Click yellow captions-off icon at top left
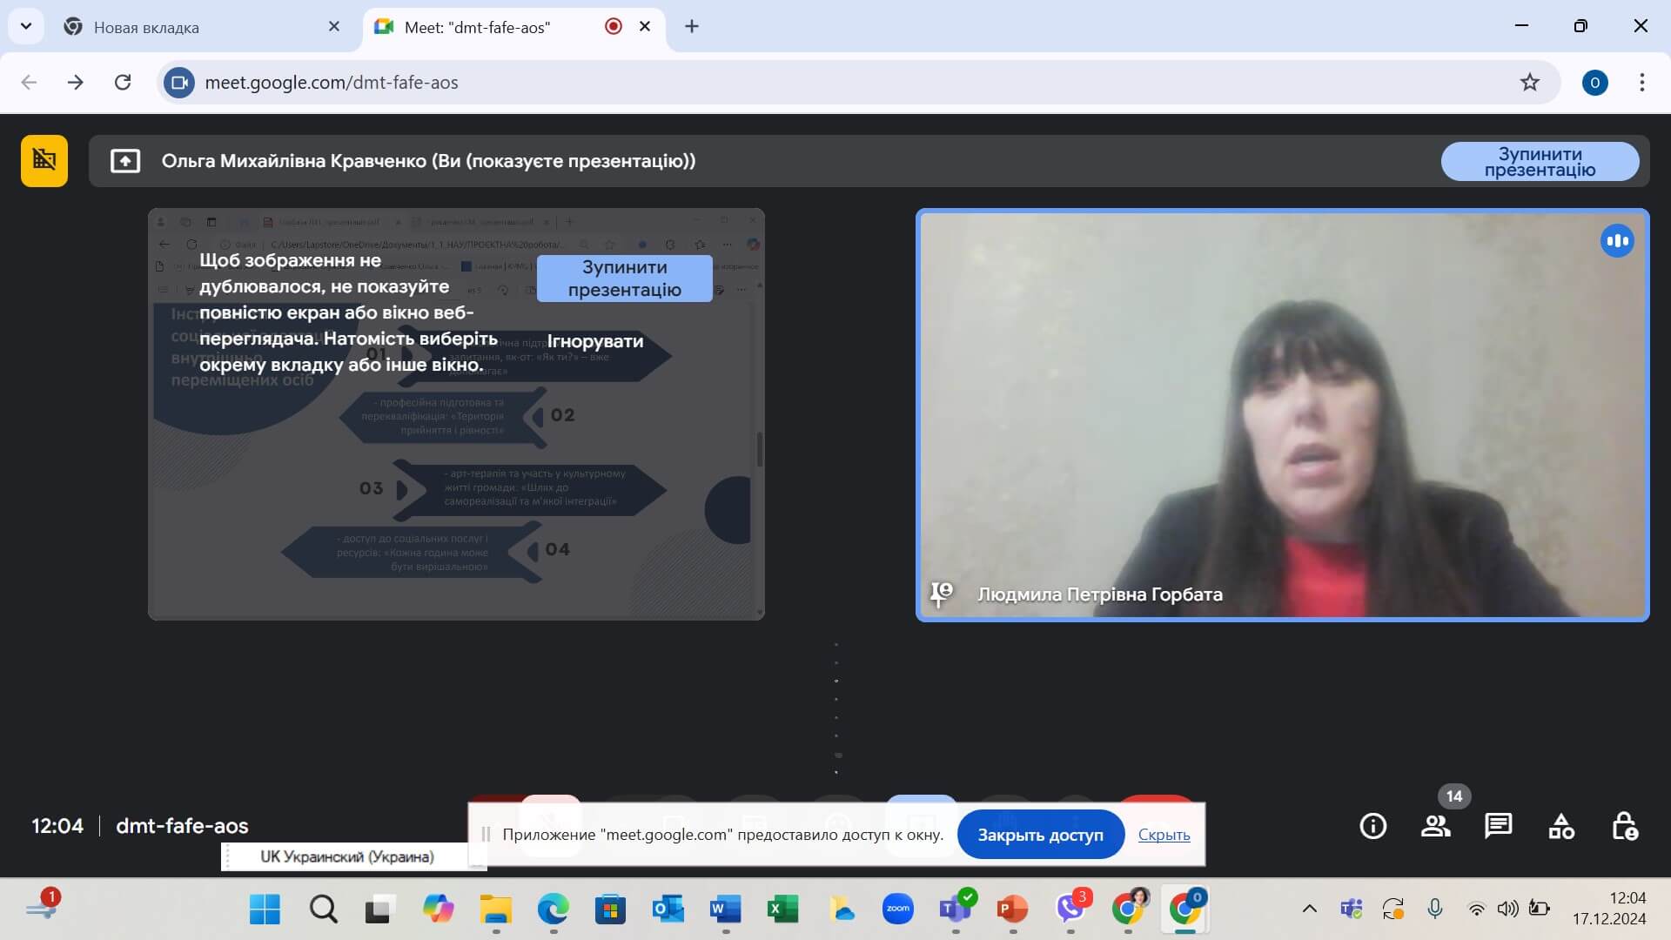1671x940 pixels. pos(44,161)
